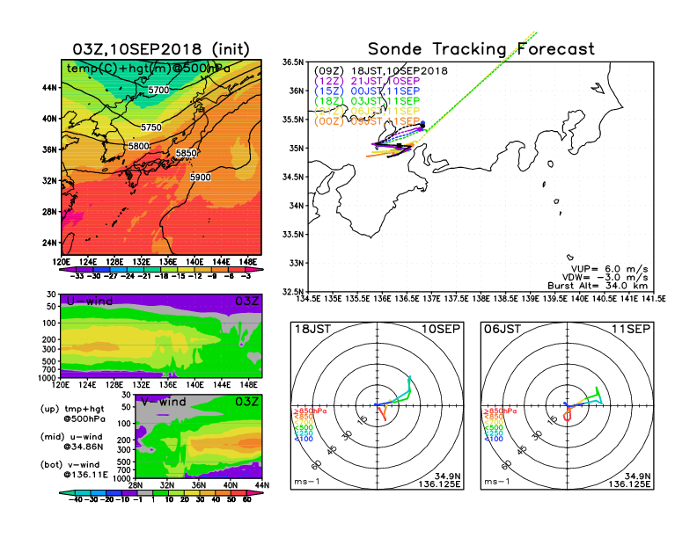
Task: Click the "11SEP" hodograph date label
Action: pos(631,330)
